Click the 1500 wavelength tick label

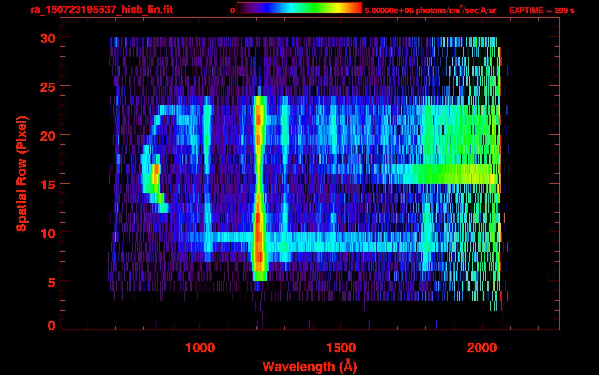click(x=341, y=348)
